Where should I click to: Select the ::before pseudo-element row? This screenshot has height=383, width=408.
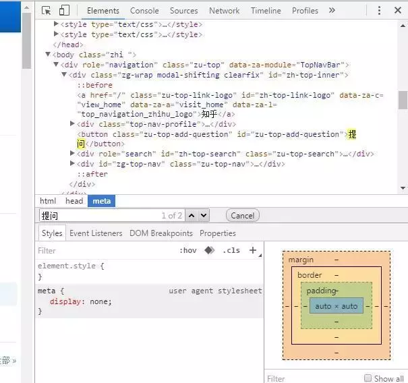(x=94, y=85)
